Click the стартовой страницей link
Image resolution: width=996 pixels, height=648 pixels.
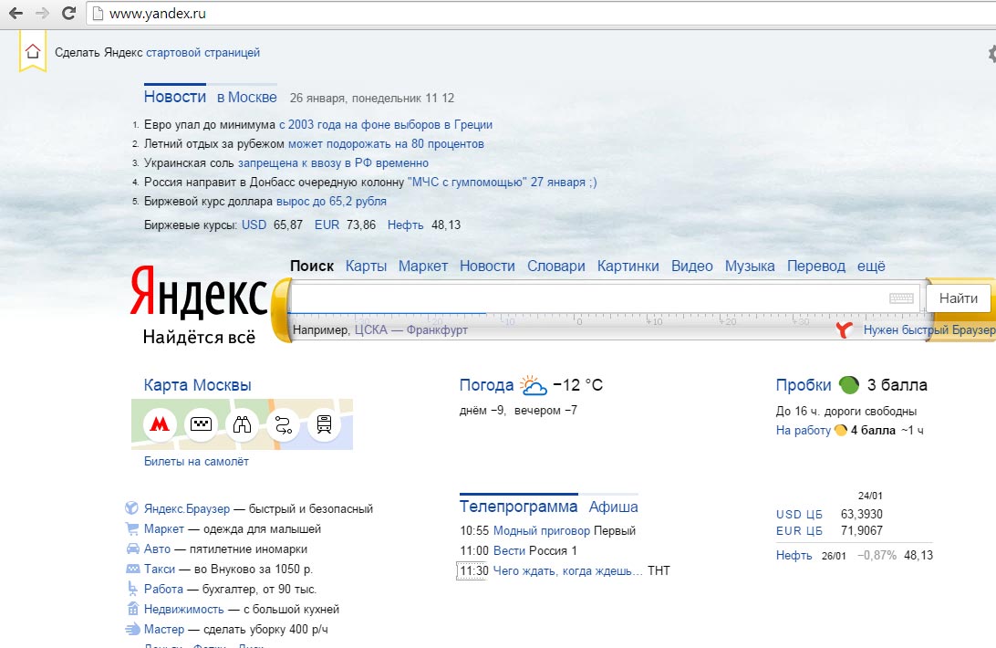(202, 52)
